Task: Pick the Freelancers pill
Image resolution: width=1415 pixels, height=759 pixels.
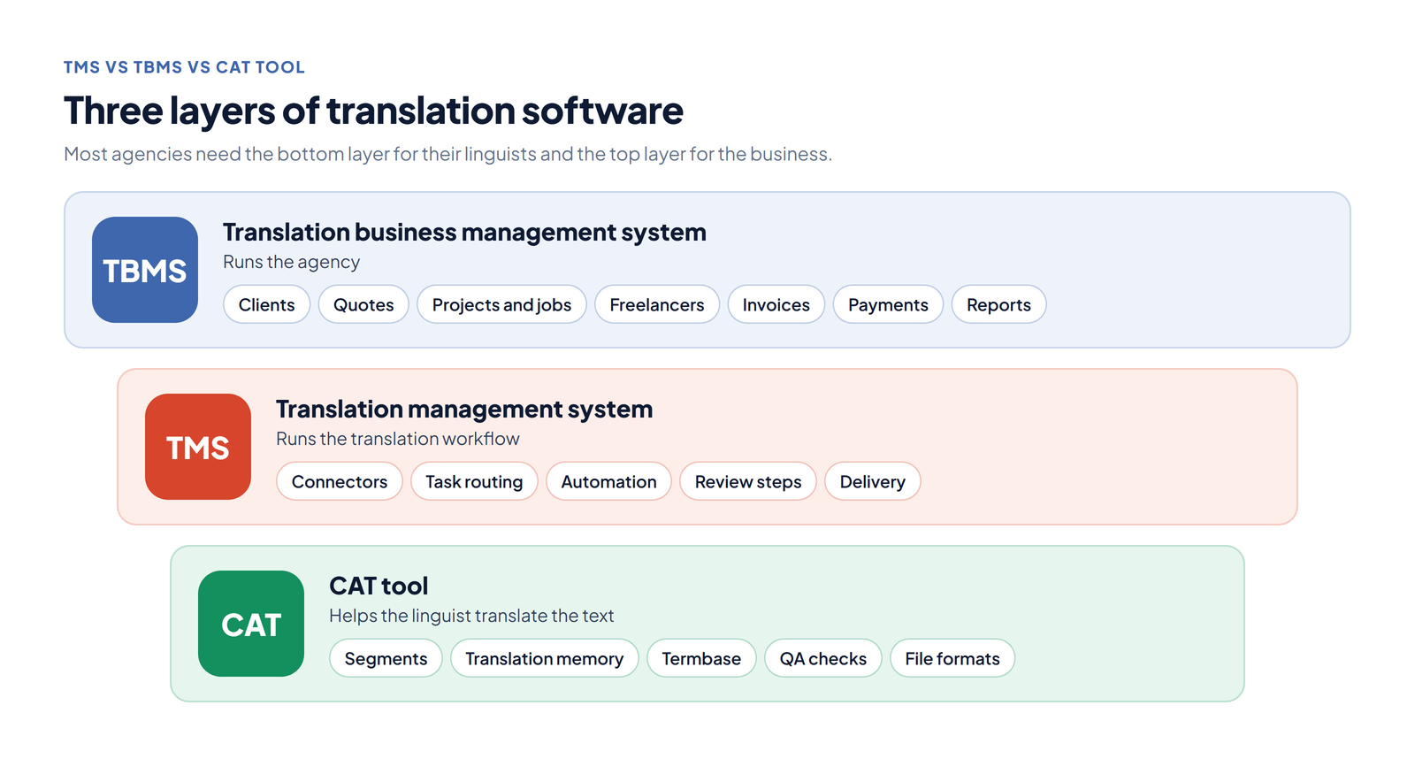Action: pos(657,304)
